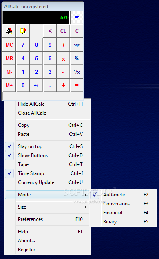Viewport: 159px width, 259px height.
Task: Expand the Size submenu
Action: coord(47,207)
